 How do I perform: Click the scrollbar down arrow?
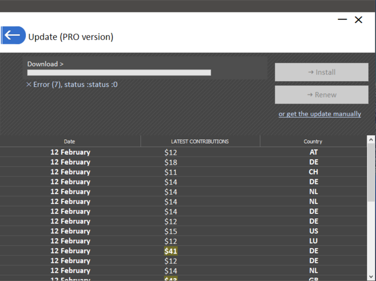tap(371, 276)
